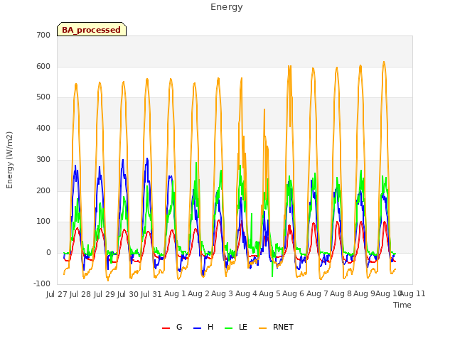Screen dimensions: 455x341
Task: Toggle the H series legend entry
Action: (203, 327)
